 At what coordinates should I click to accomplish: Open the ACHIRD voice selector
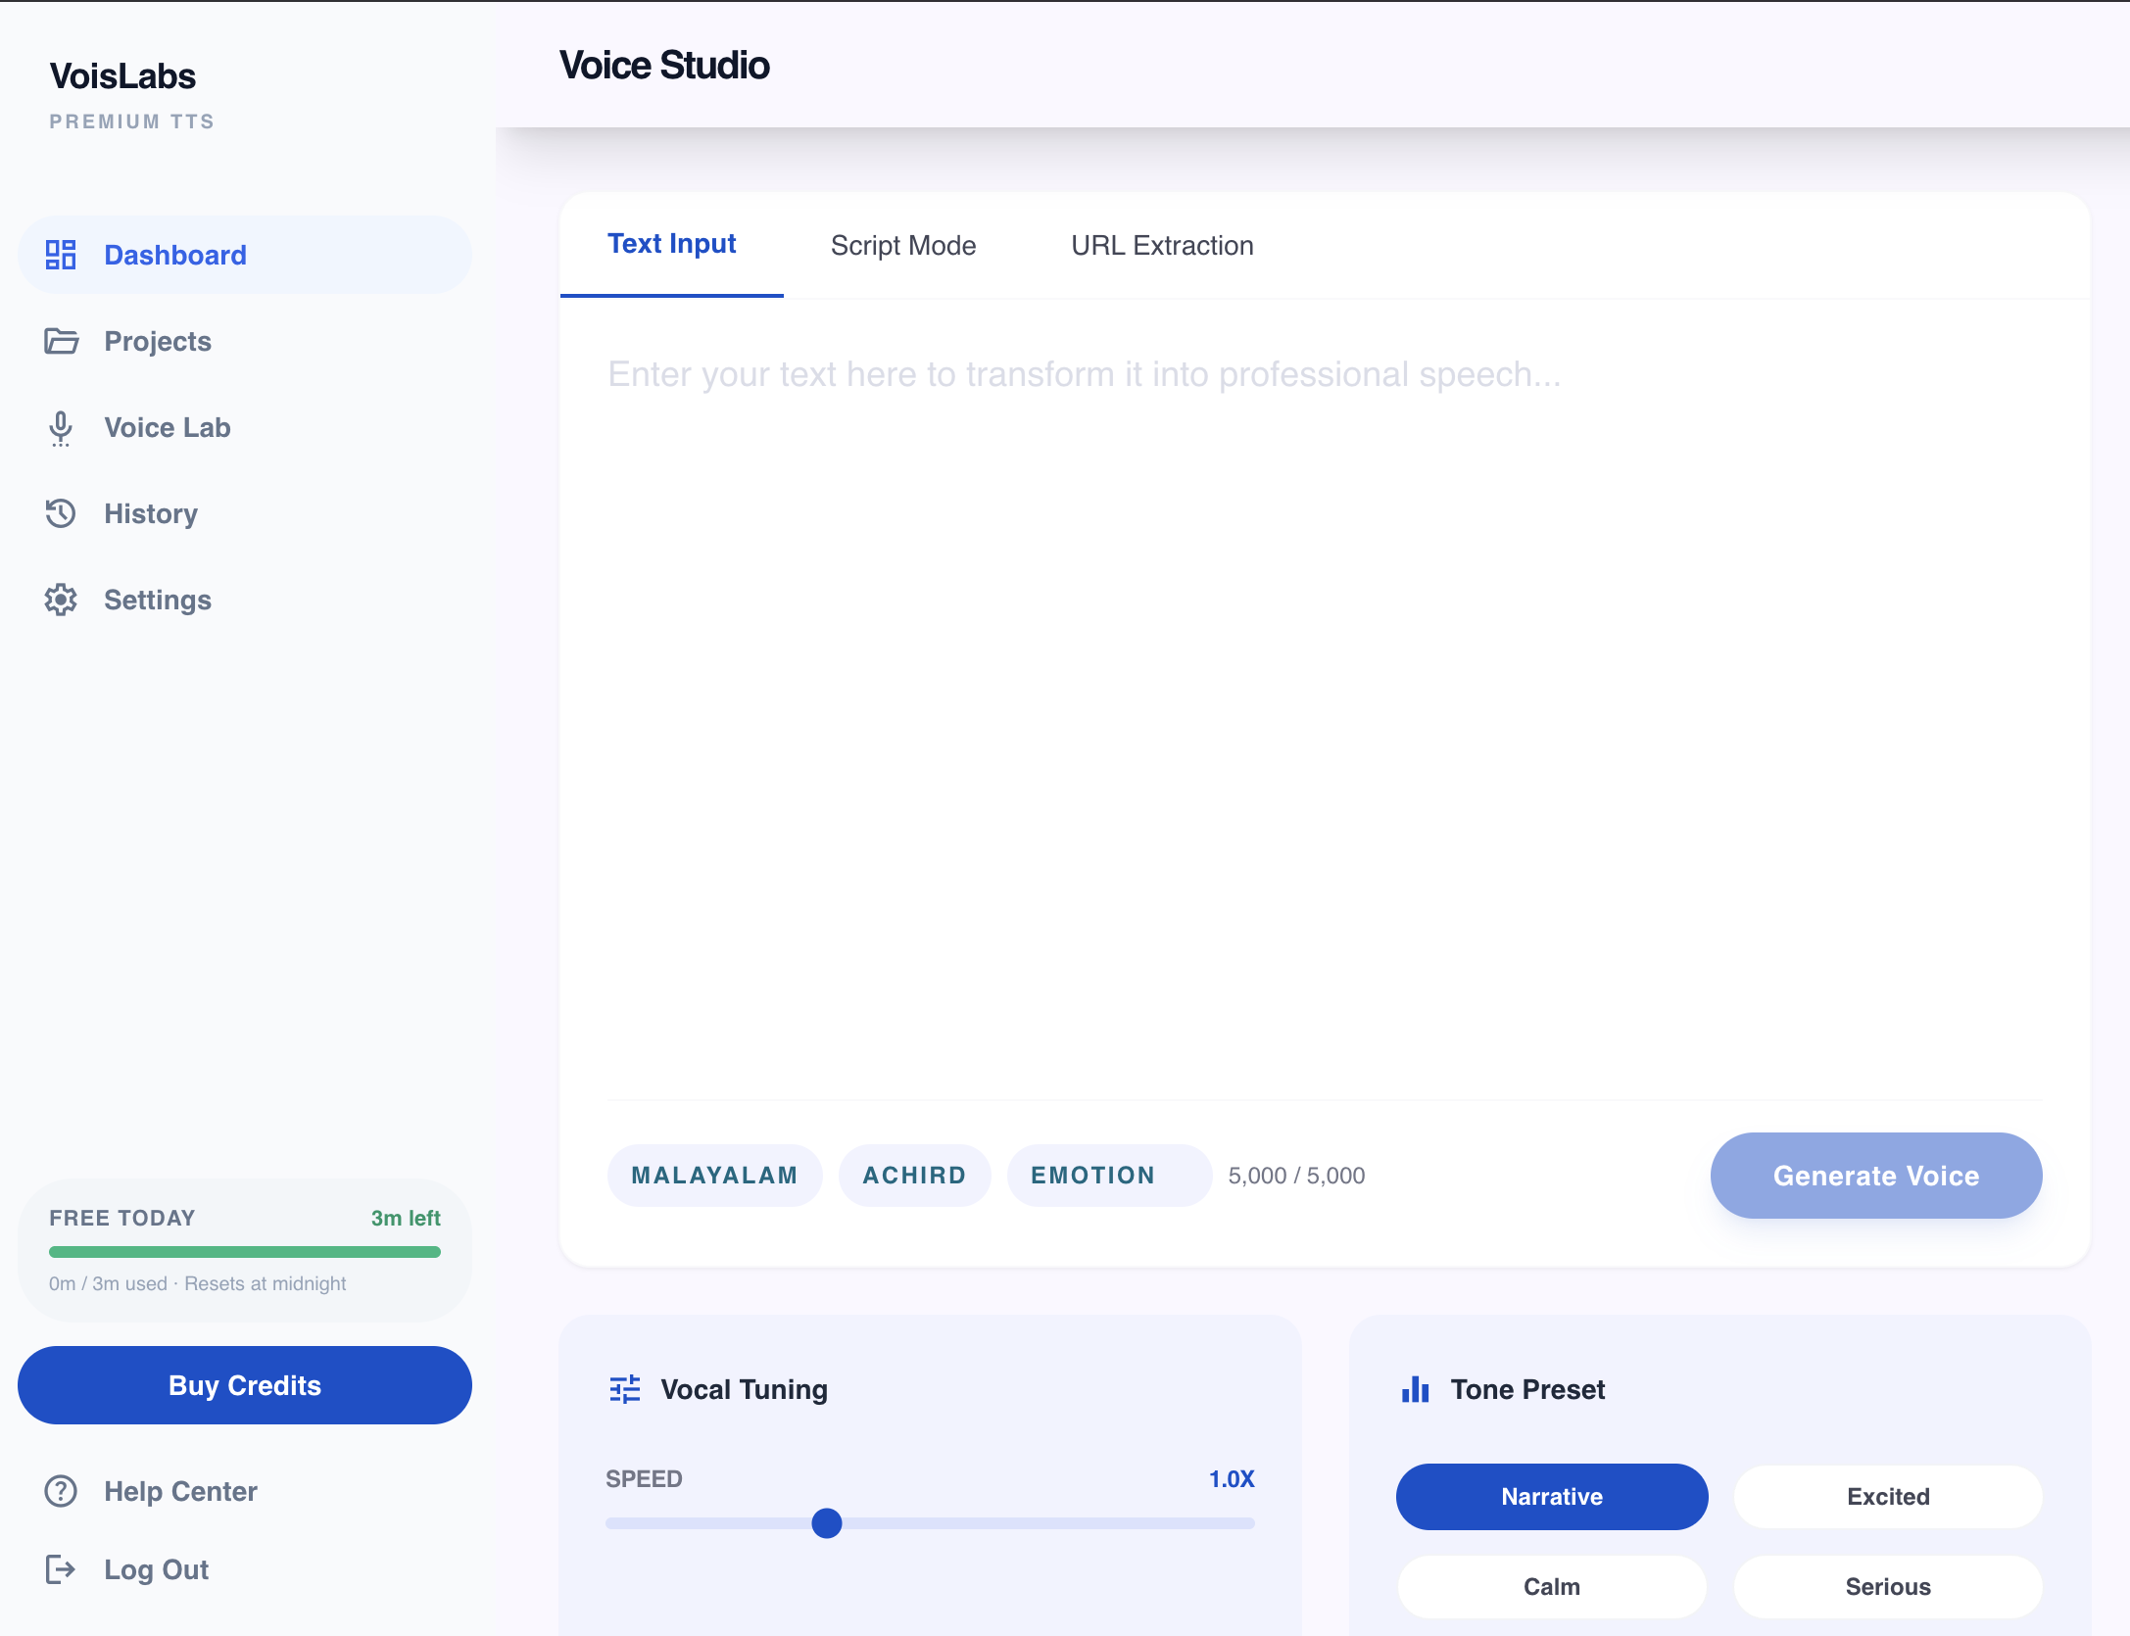pos(914,1175)
